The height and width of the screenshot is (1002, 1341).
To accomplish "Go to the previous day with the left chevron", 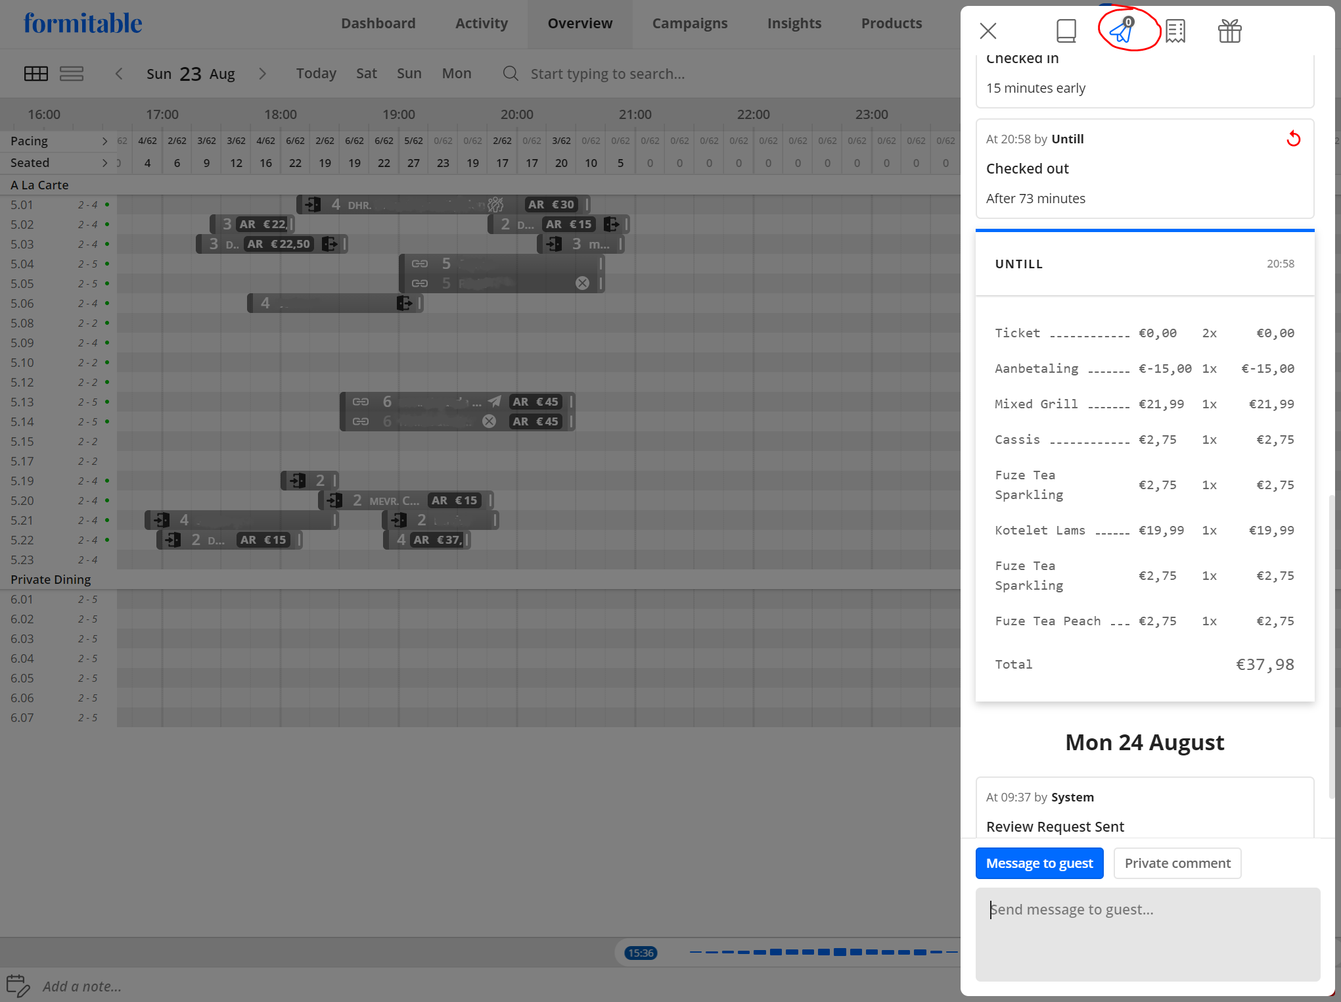I will [x=119, y=74].
